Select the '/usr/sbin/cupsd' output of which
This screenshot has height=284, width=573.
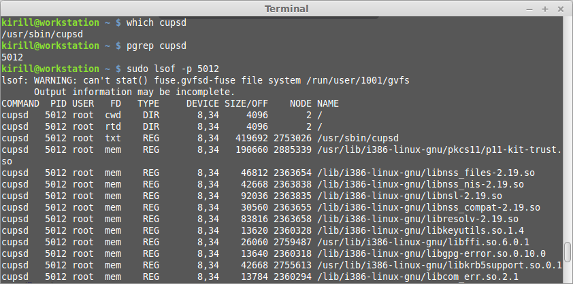pyautogui.click(x=42, y=35)
